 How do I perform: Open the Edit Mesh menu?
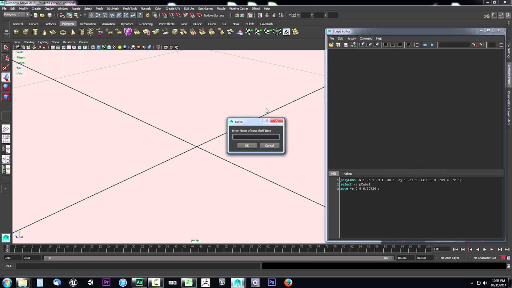tap(113, 8)
